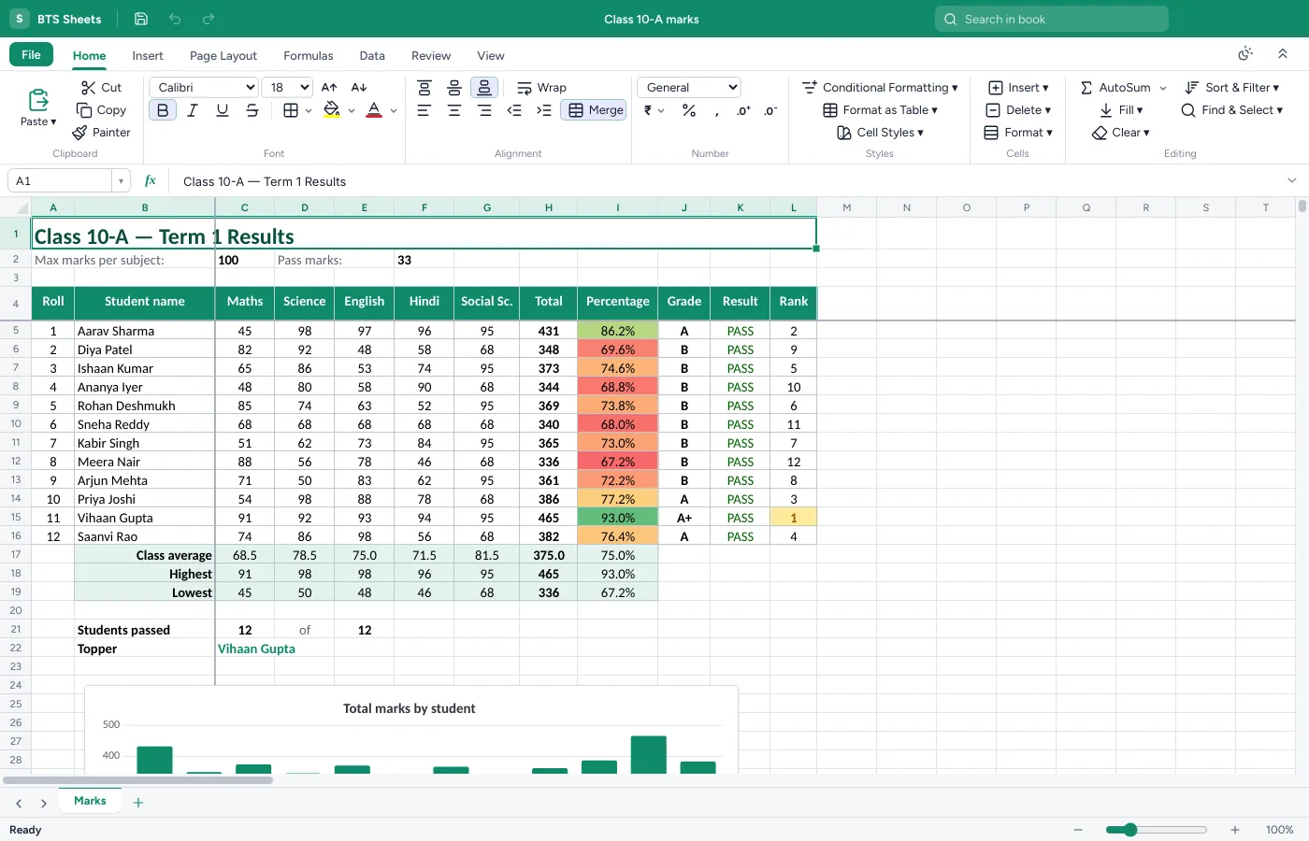
Task: Expand the Name Box dropdown arrow
Action: click(x=121, y=181)
